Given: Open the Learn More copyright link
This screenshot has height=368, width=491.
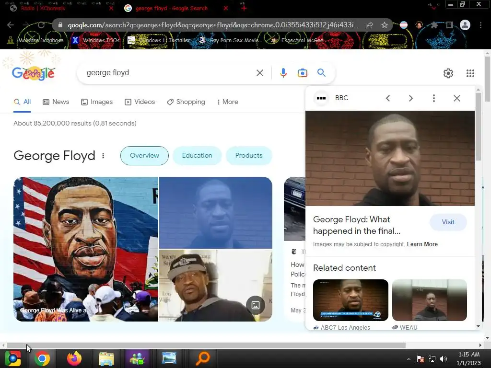Looking at the screenshot, I should [x=422, y=244].
